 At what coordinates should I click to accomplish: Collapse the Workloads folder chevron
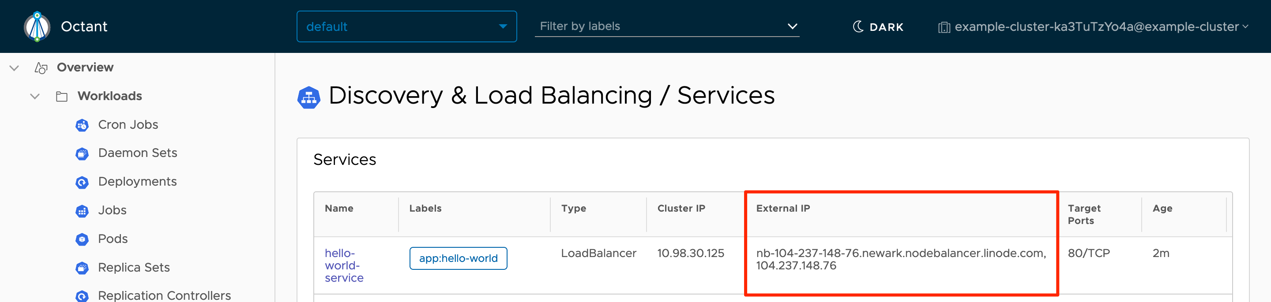point(35,97)
